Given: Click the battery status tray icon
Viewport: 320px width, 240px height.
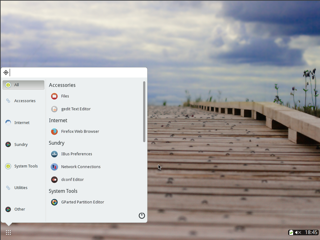Looking at the screenshot, I should (x=291, y=232).
